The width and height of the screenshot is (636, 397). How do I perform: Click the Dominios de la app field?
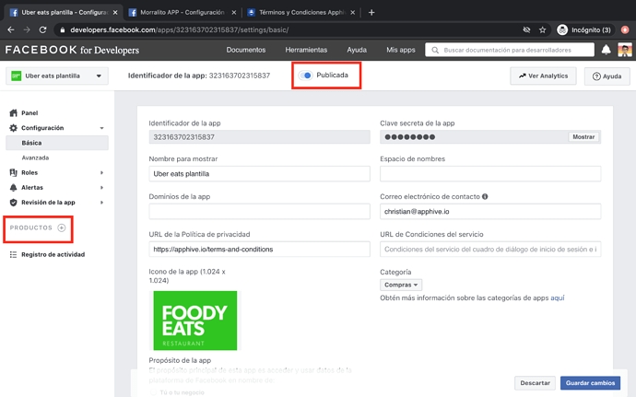click(259, 211)
